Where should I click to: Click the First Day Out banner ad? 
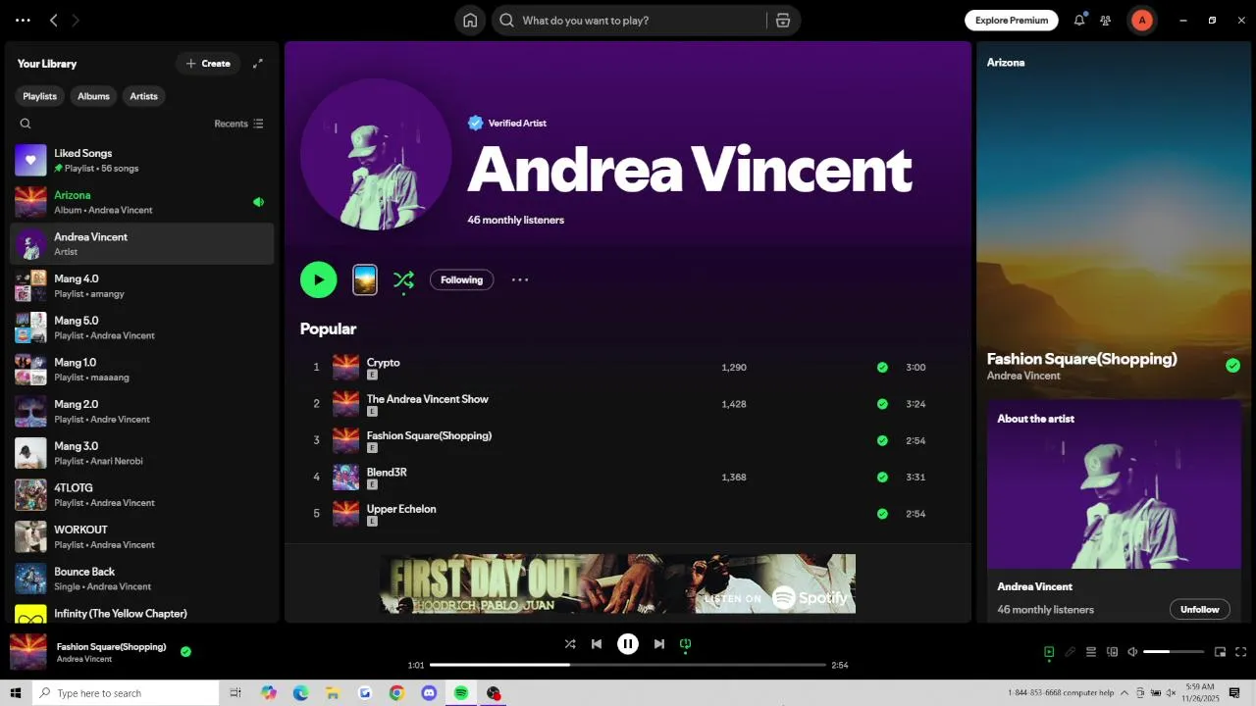coord(618,583)
